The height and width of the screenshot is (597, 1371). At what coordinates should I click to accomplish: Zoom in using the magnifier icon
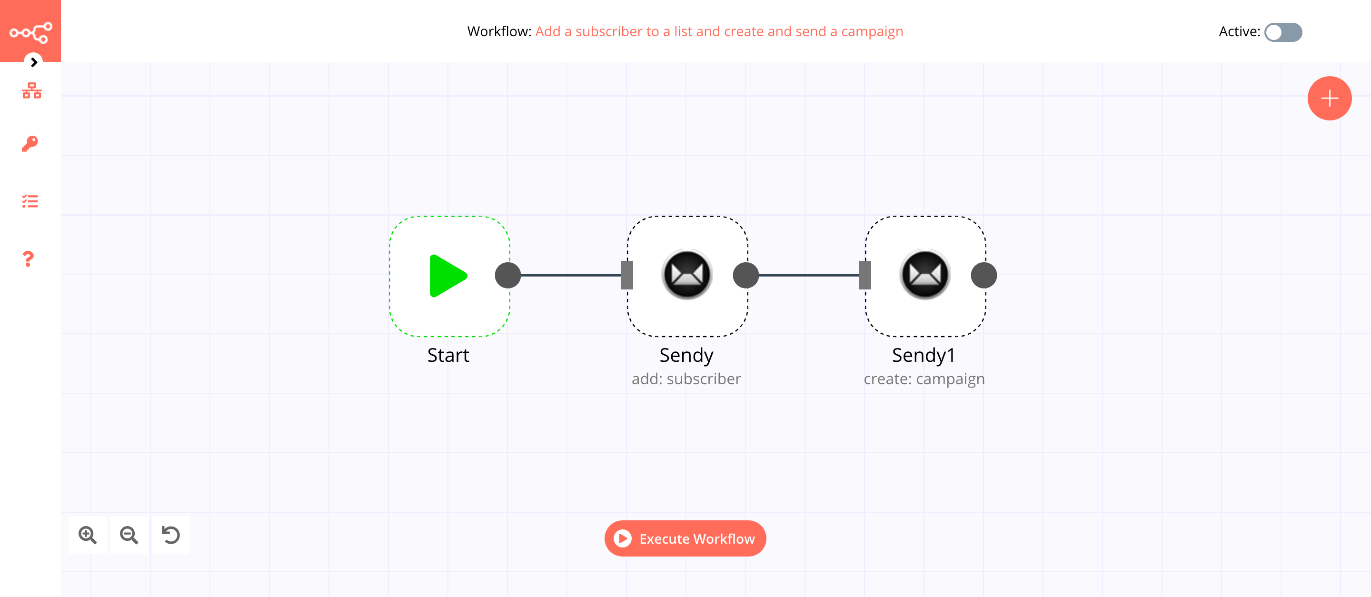pyautogui.click(x=89, y=534)
